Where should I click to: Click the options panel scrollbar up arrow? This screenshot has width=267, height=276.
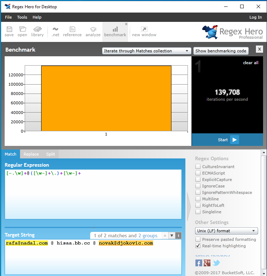click(x=264, y=152)
